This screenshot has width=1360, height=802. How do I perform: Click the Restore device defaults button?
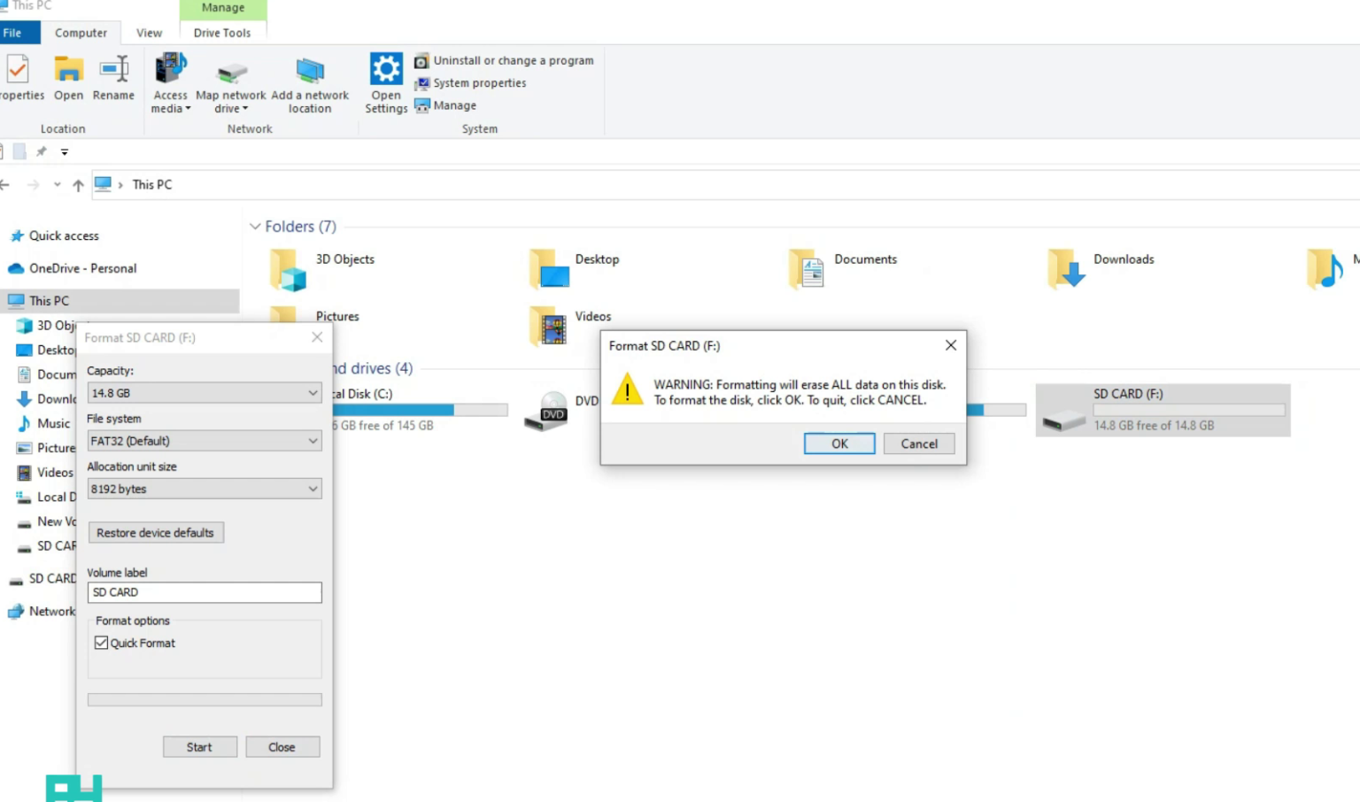(x=155, y=533)
